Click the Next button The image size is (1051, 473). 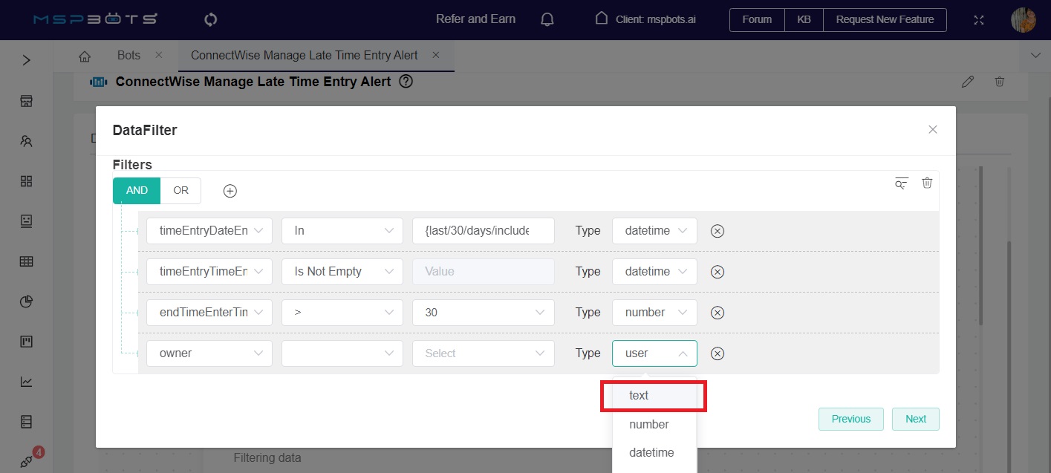tap(915, 419)
